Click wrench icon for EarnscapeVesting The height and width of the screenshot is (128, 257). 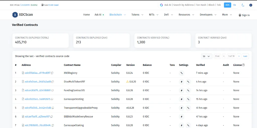coord(188,99)
